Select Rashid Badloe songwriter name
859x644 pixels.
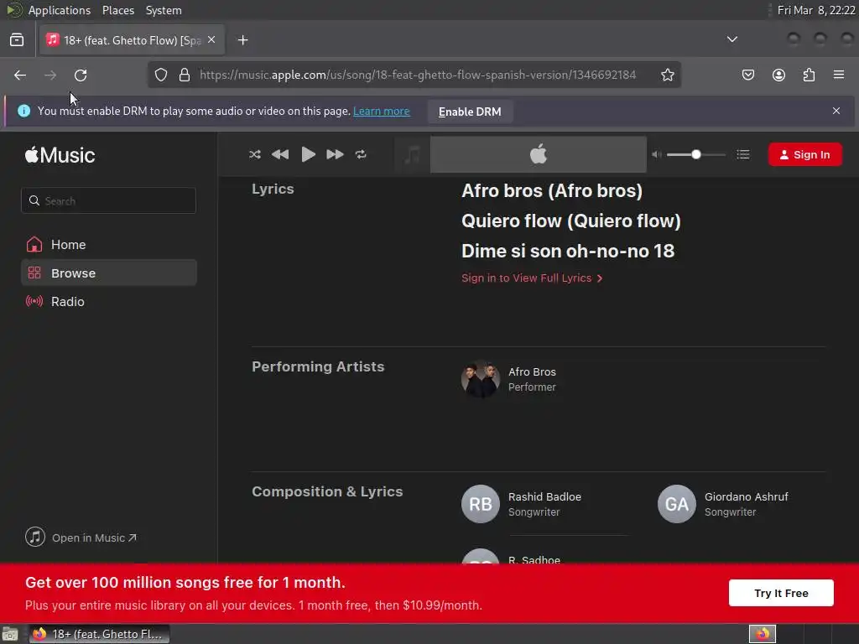544,496
